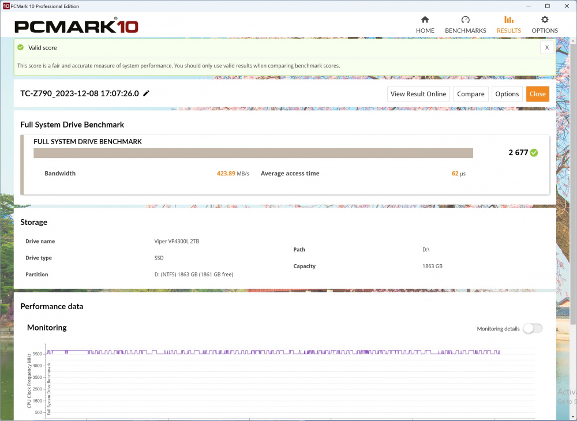Image resolution: width=577 pixels, height=421 pixels.
Task: Dismiss the Valid score notification
Action: tap(547, 47)
